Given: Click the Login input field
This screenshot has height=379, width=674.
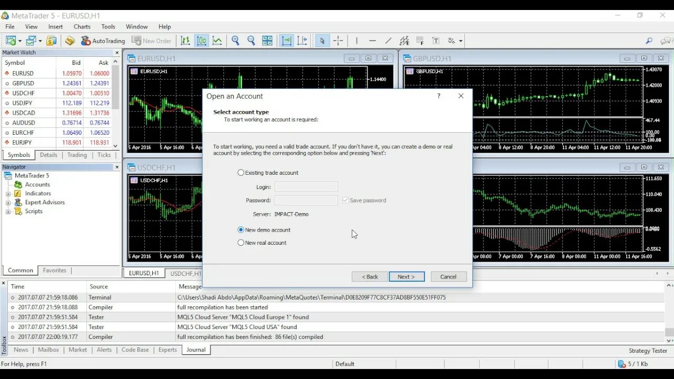Looking at the screenshot, I should 306,187.
